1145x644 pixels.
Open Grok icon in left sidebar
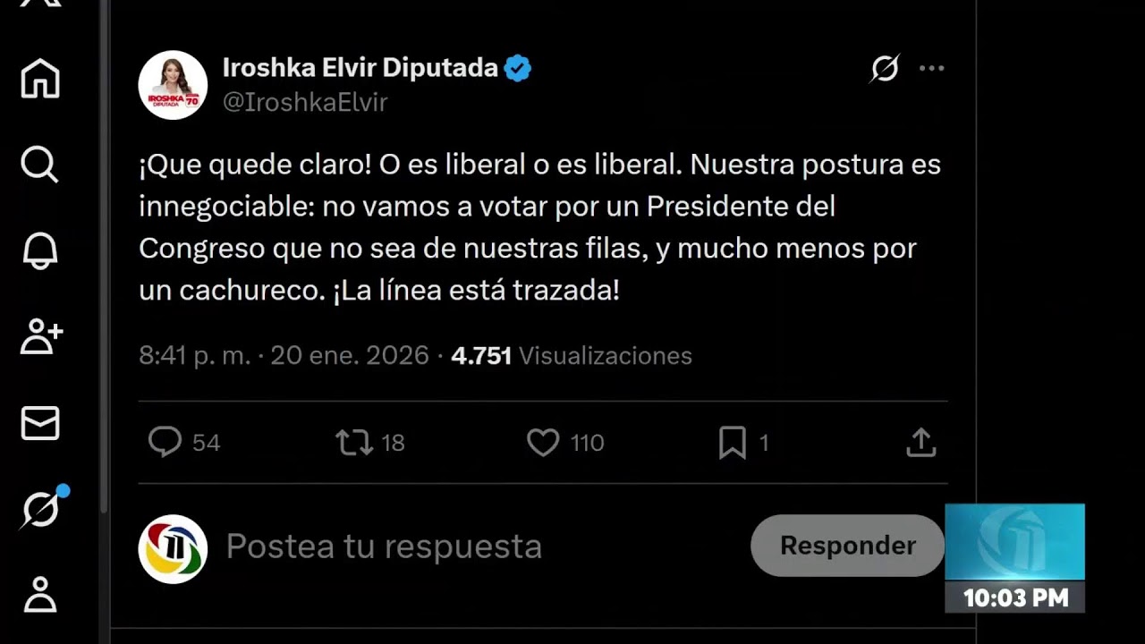(x=42, y=510)
